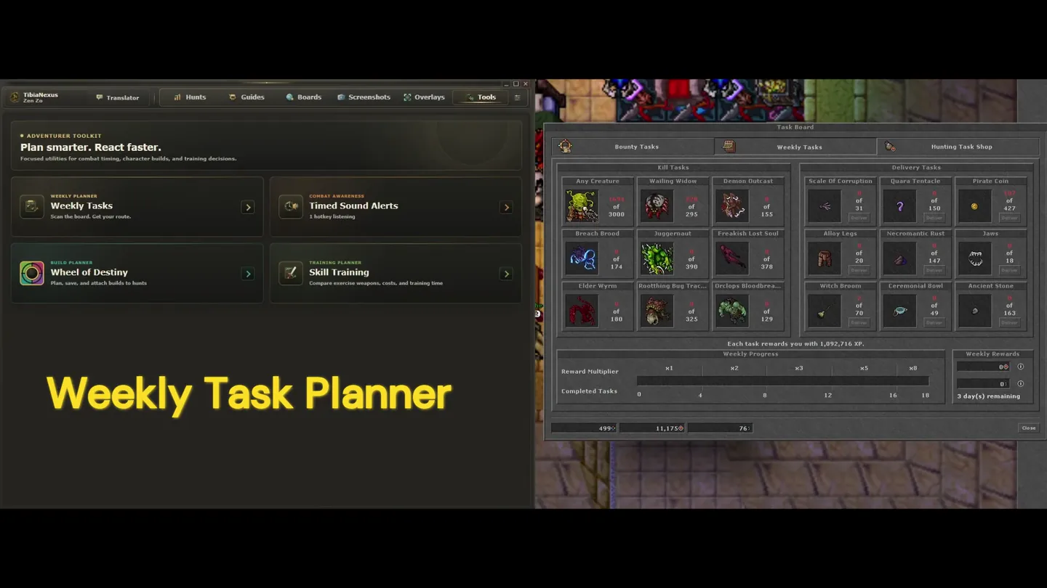Click the Timed Sound Alerts clock icon
This screenshot has height=588, width=1047.
click(291, 206)
